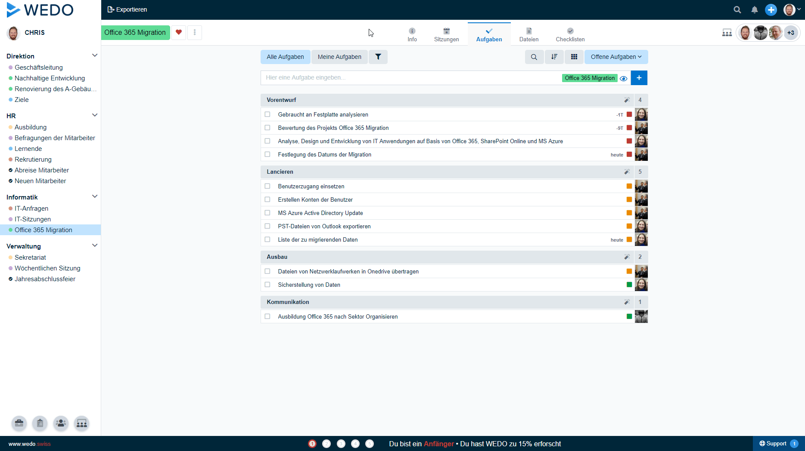
Task: Open the Office 365 Migration tag selector in input
Action: (x=590, y=78)
